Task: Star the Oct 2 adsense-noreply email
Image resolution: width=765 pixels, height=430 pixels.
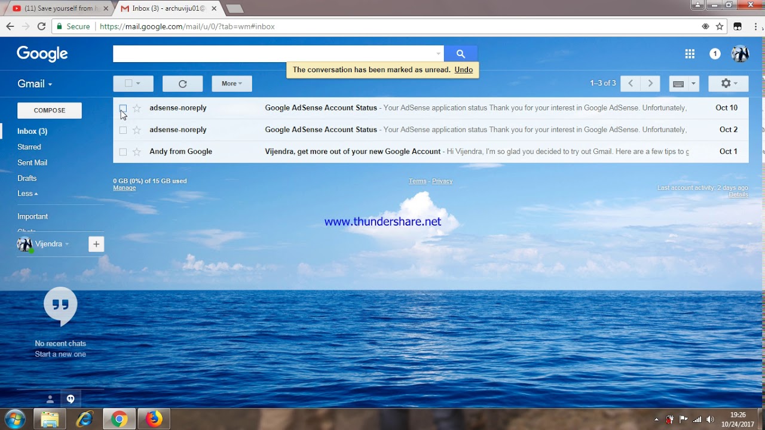Action: [x=137, y=130]
